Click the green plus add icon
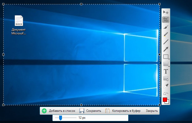 click(x=44, y=111)
